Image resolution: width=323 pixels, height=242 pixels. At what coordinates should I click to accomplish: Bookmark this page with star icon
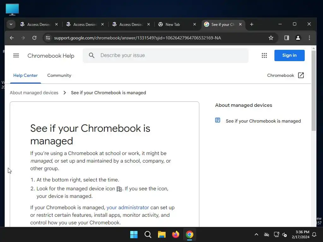[x=271, y=38]
